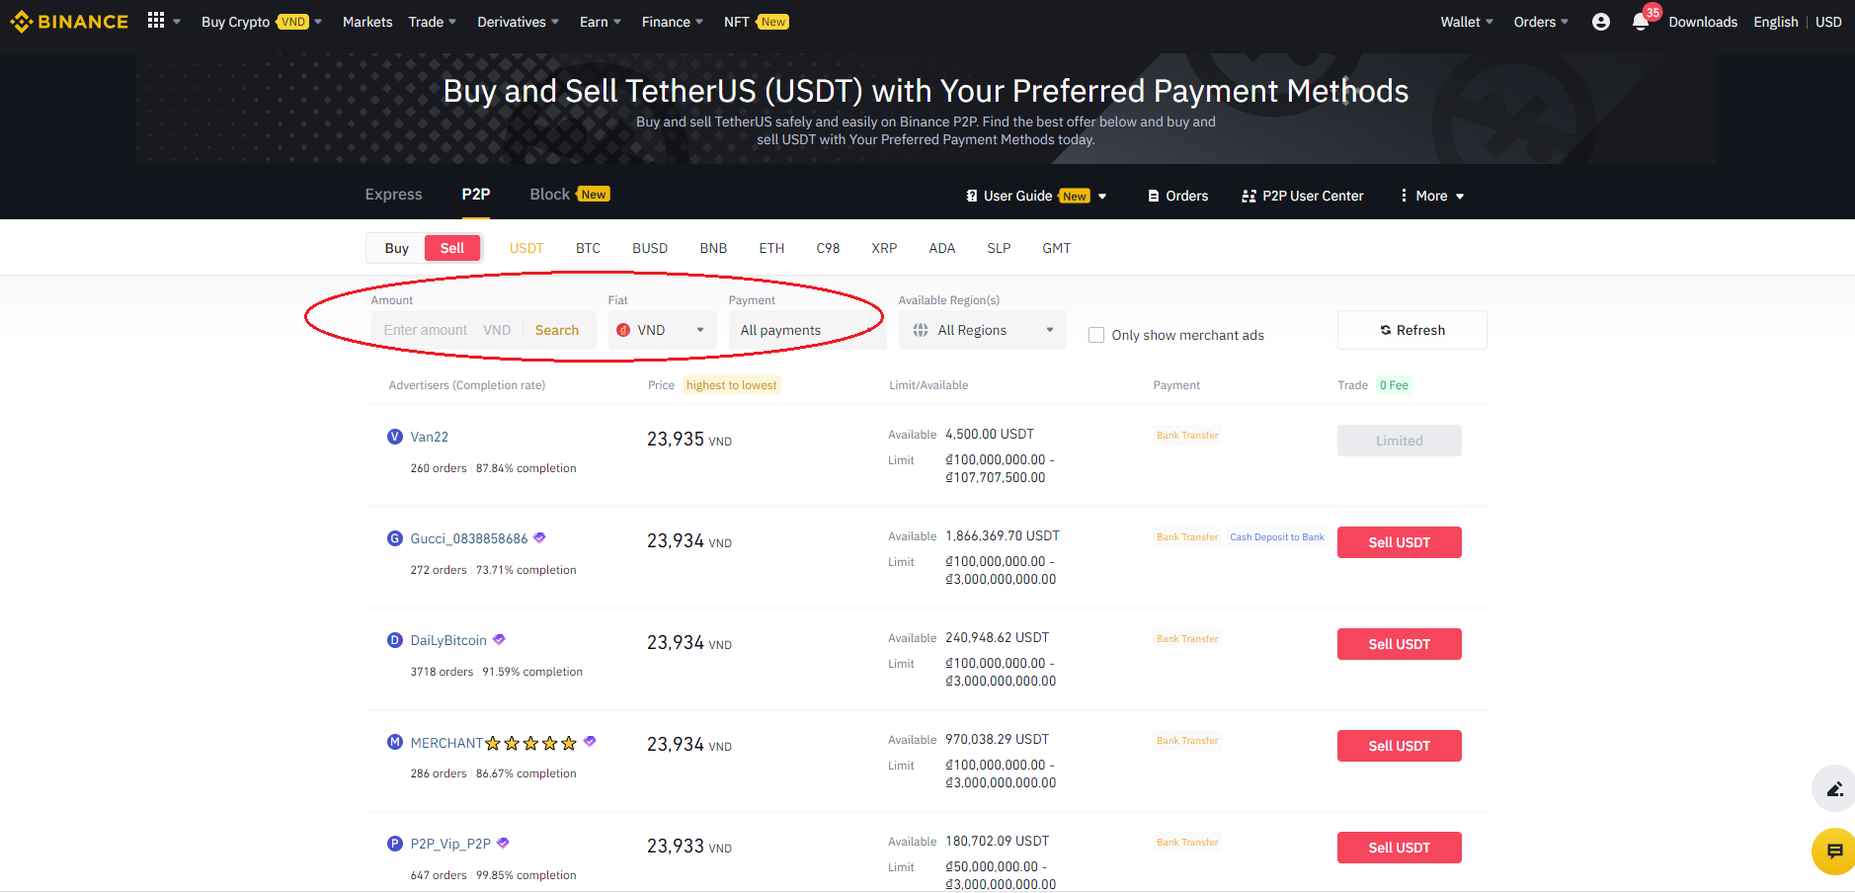The width and height of the screenshot is (1855, 893).
Task: Click the 0 Fee tag
Action: coord(1394,385)
